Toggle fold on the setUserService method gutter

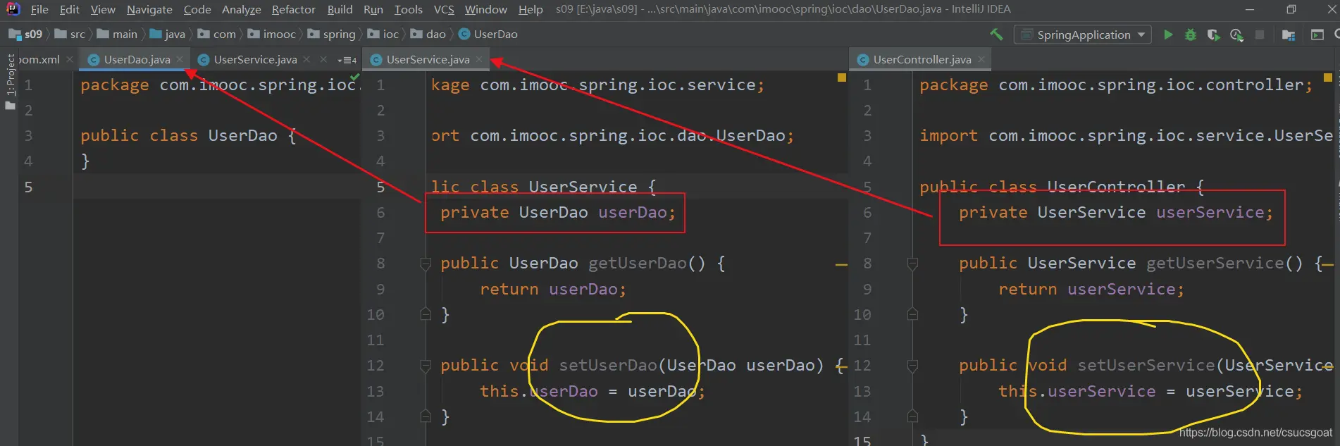coord(912,366)
